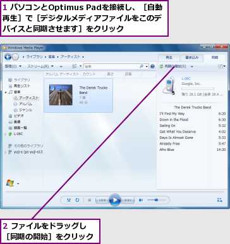Image resolution: width=230 pixels, height=244 pixels.
Task: Switch to the 同期 tab
Action: click(x=215, y=58)
